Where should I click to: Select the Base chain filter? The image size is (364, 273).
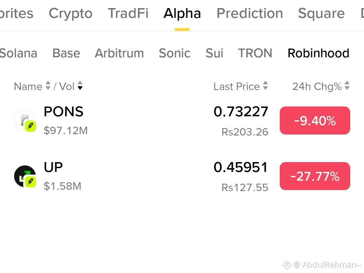point(66,53)
